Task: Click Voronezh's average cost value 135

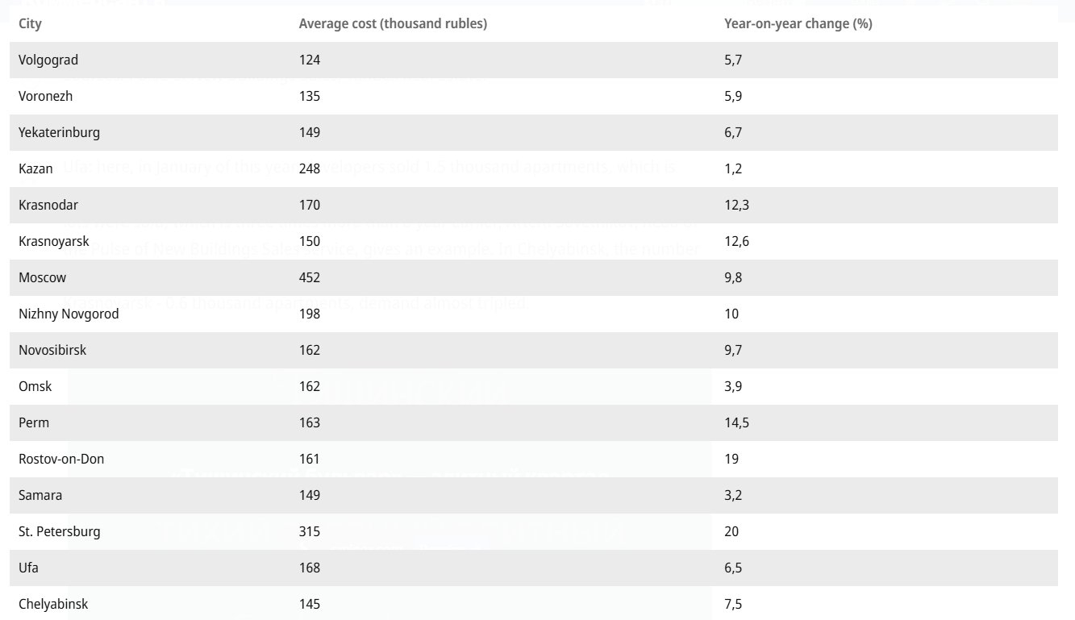Action: [x=310, y=96]
